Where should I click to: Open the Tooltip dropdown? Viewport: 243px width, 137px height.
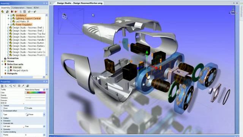tap(44, 90)
